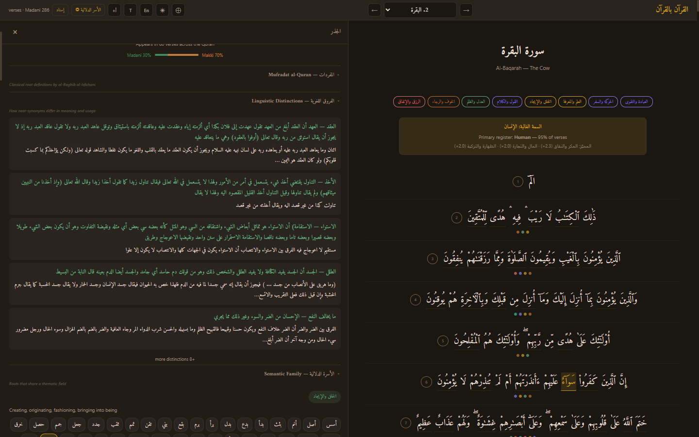Click the إسناد toolbar button
The width and height of the screenshot is (699, 437).
click(x=60, y=10)
